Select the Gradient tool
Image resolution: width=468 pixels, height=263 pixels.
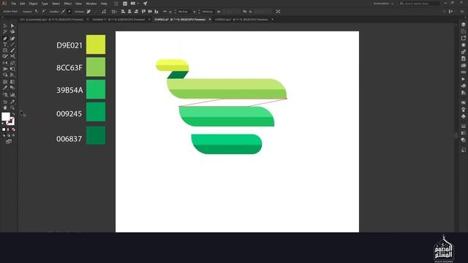12,82
